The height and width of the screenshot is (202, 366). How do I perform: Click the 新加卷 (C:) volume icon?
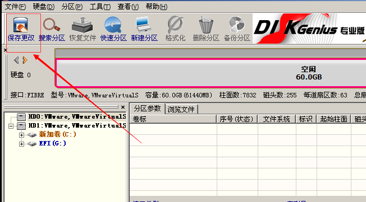(32, 135)
